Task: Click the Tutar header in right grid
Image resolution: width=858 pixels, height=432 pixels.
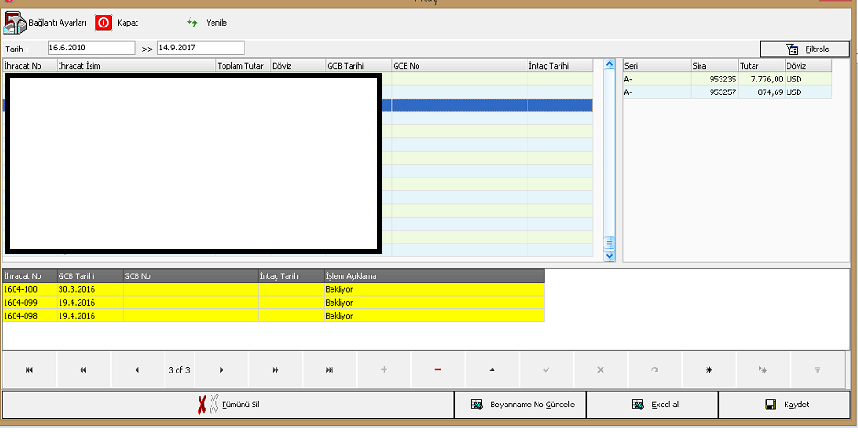Action: coord(762,66)
